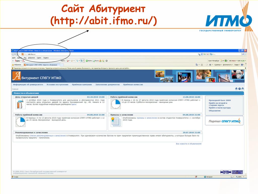The width and height of the screenshot is (258, 194).
Task: Open Приём на второй и старшие курсы link
Action: click(218, 104)
